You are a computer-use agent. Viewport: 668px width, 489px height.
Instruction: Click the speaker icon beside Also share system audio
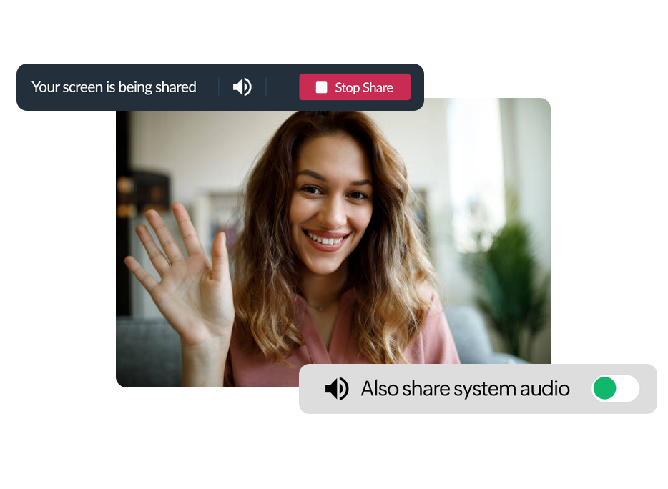337,388
